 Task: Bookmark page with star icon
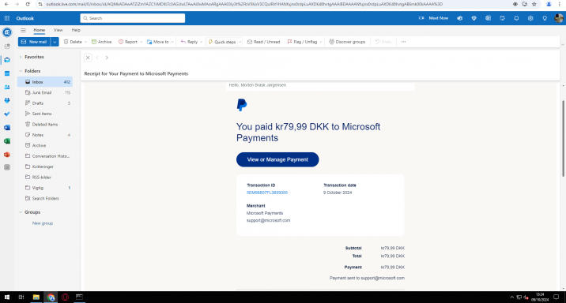pyautogui.click(x=534, y=4)
